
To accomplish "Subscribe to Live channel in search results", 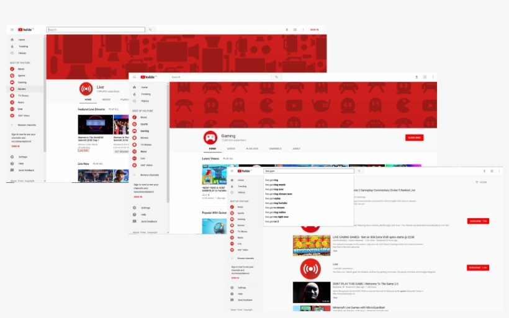I will [x=478, y=268].
